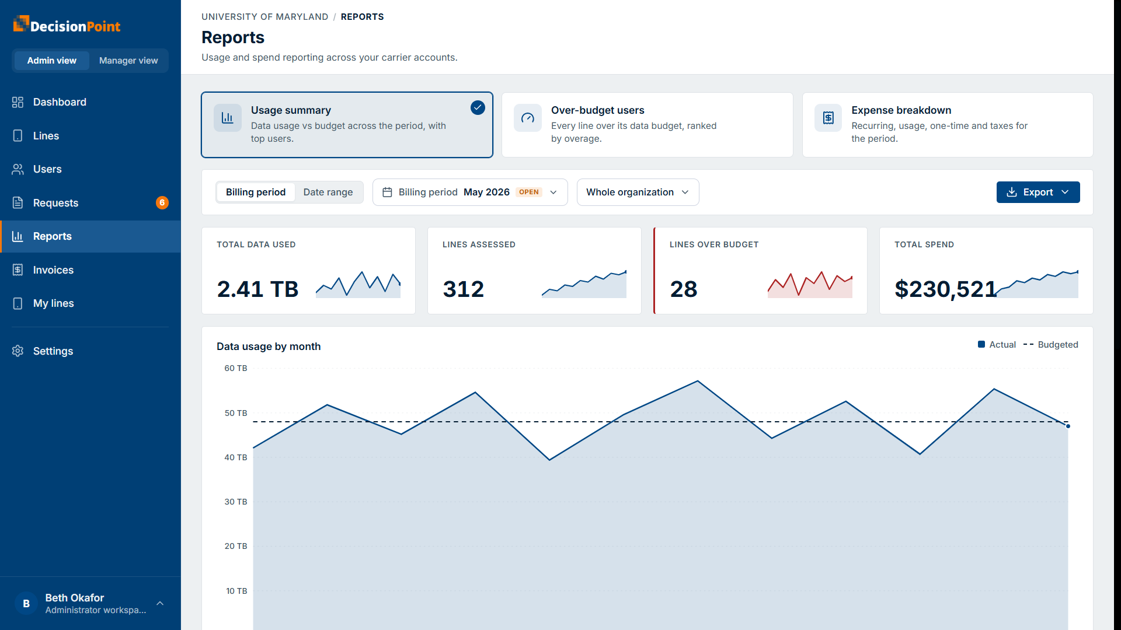Open the Export options menu

(x=1038, y=192)
